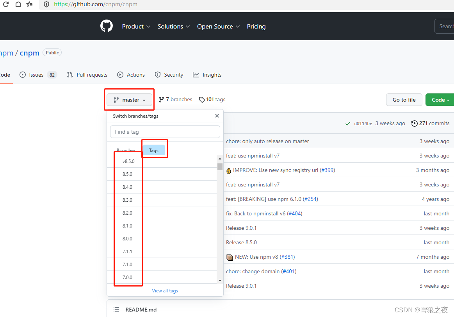Open commit 'Release 8.5.0'

tap(241, 242)
